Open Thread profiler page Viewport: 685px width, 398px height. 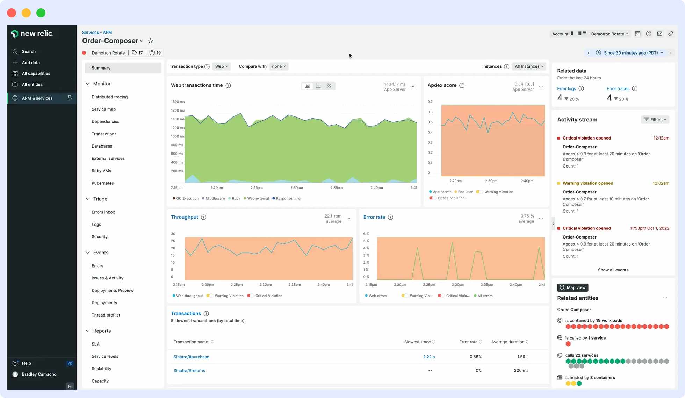click(x=106, y=315)
